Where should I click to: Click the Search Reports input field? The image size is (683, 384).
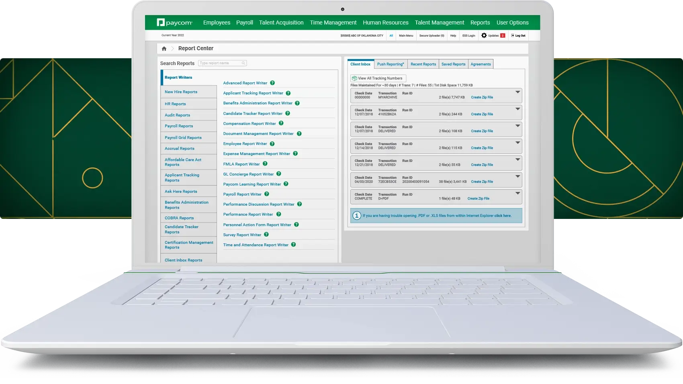(x=222, y=63)
